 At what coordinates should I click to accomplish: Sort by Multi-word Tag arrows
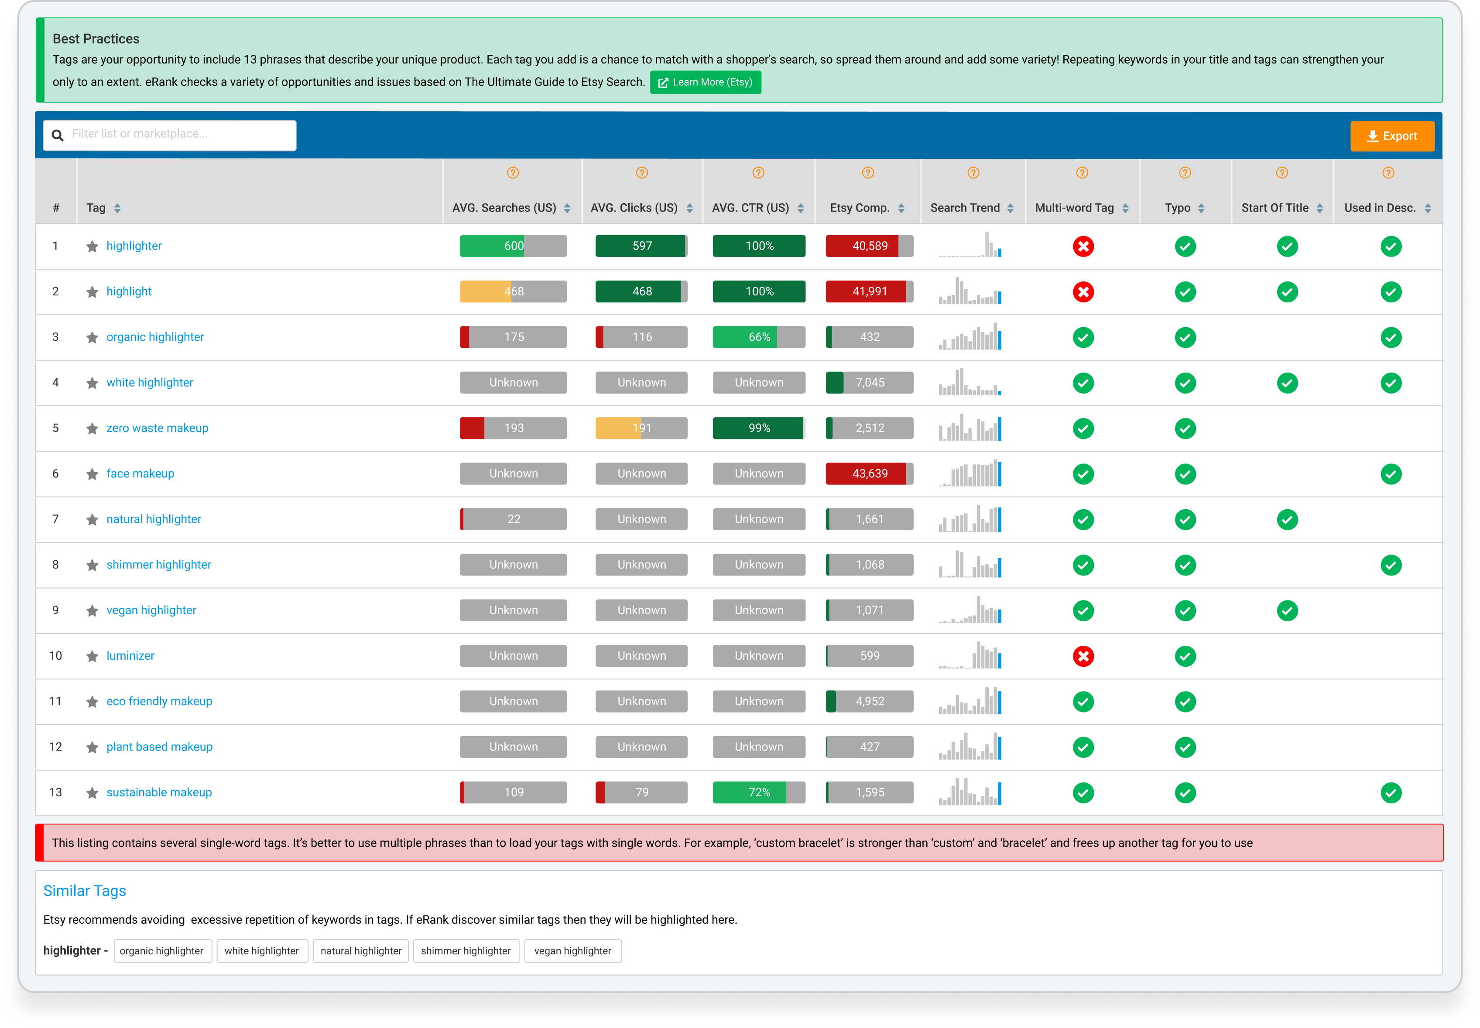click(1124, 208)
